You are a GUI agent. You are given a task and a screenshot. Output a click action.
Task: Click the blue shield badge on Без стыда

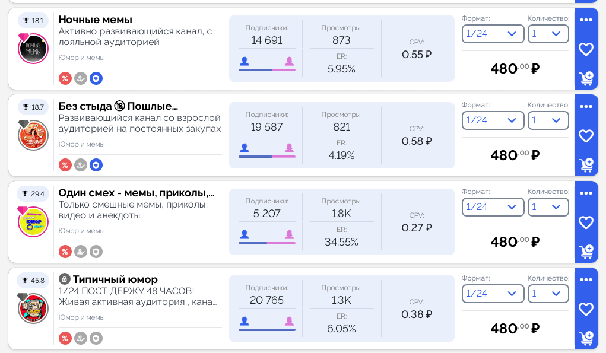click(96, 165)
